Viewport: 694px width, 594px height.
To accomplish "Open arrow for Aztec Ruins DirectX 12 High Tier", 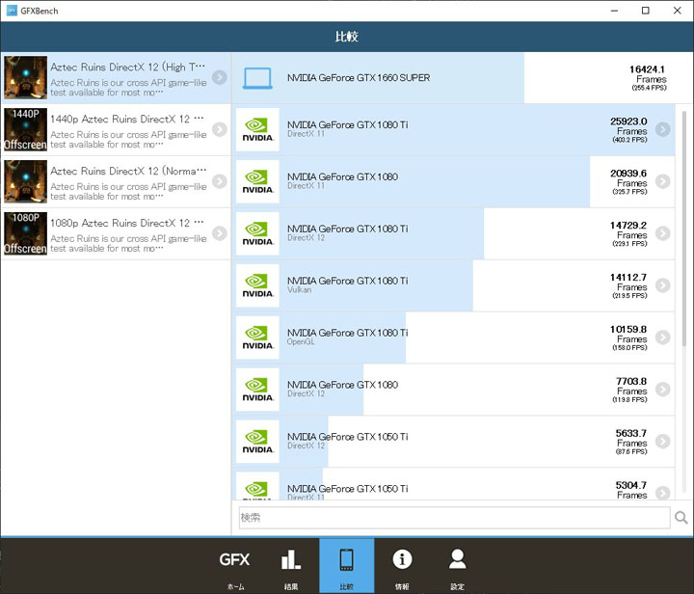I will tap(220, 77).
